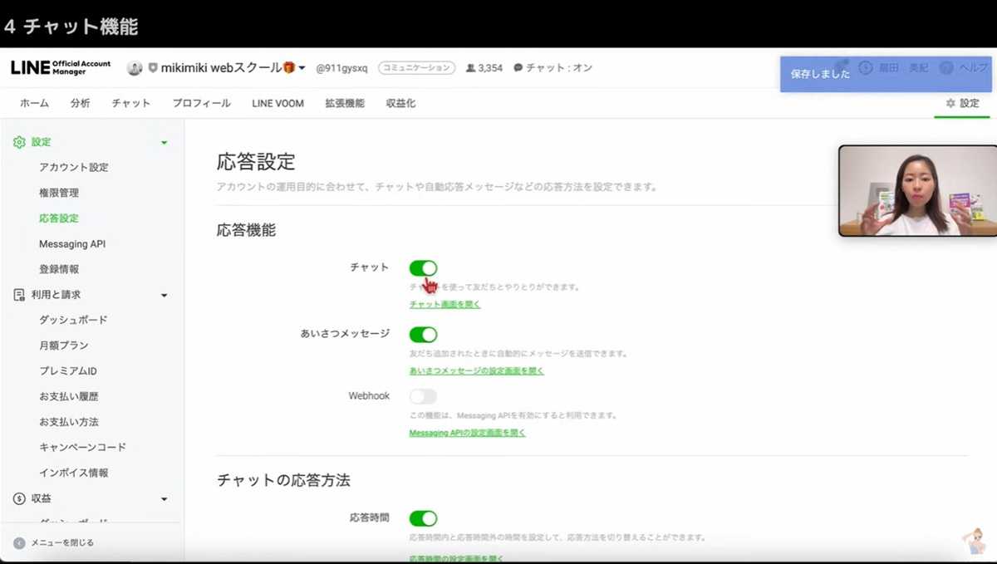
Task: Open 登録情報 in sidebar
Action: tap(59, 269)
